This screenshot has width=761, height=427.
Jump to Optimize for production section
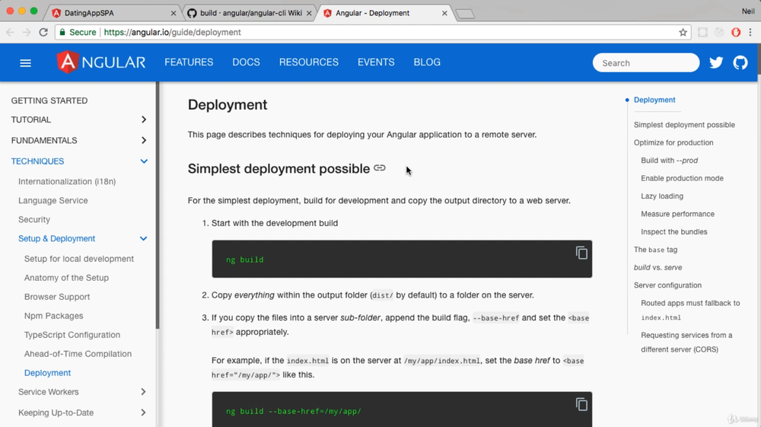point(673,142)
